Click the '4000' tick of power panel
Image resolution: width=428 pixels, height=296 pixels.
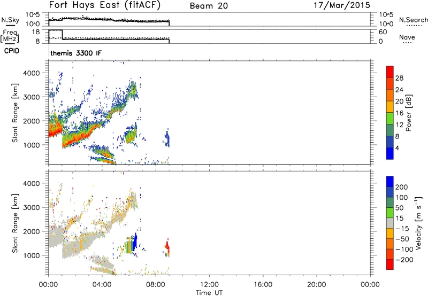pyautogui.click(x=32, y=73)
